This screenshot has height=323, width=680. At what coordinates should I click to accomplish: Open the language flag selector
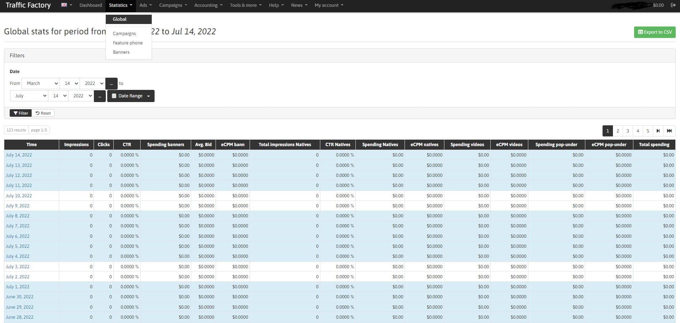coord(66,5)
